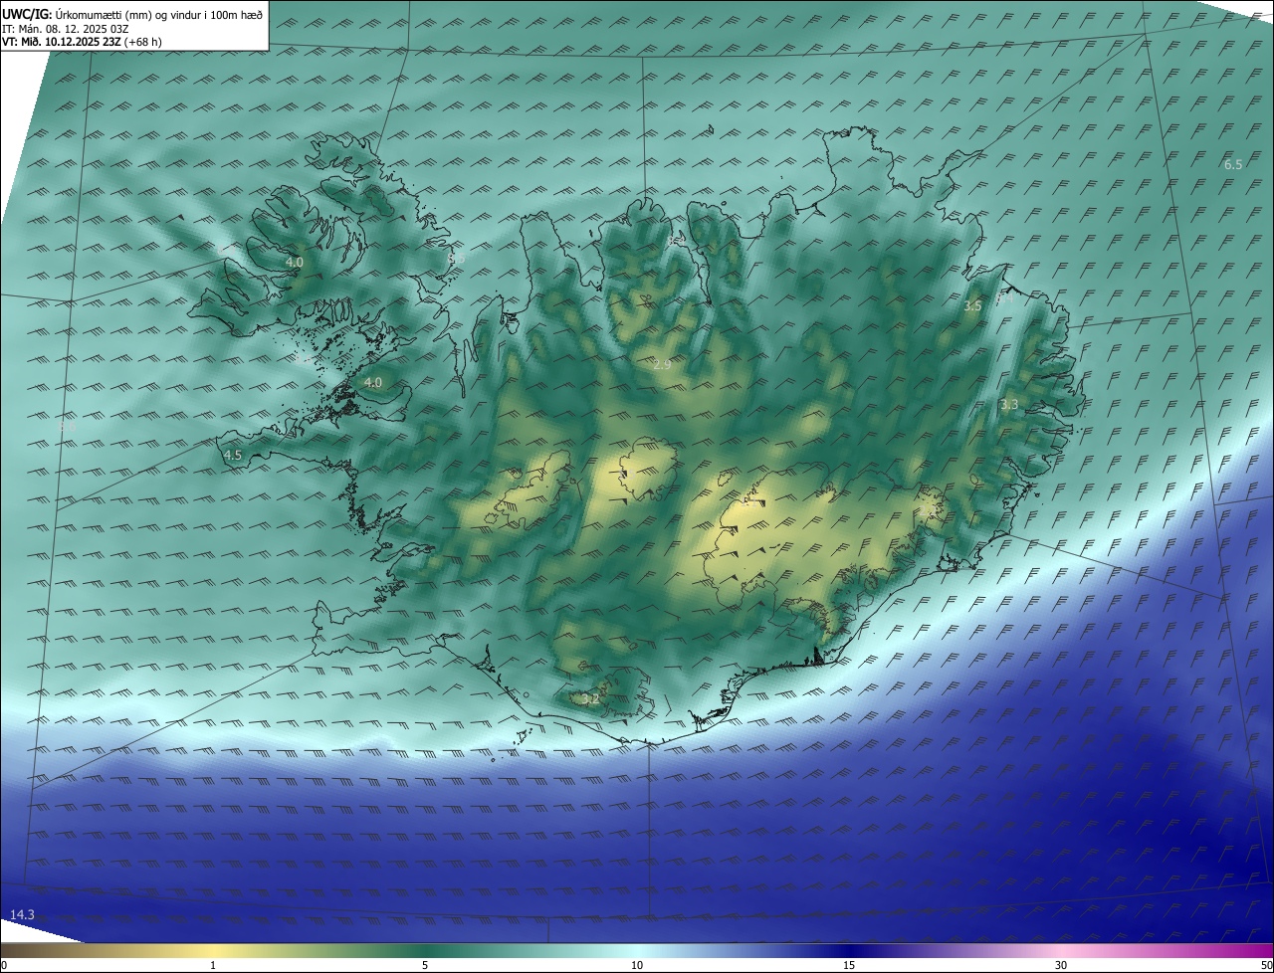Click the valid time "VT: Mið. 10.12.2025 23Z"
The width and height of the screenshot is (1274, 973).
(62, 42)
